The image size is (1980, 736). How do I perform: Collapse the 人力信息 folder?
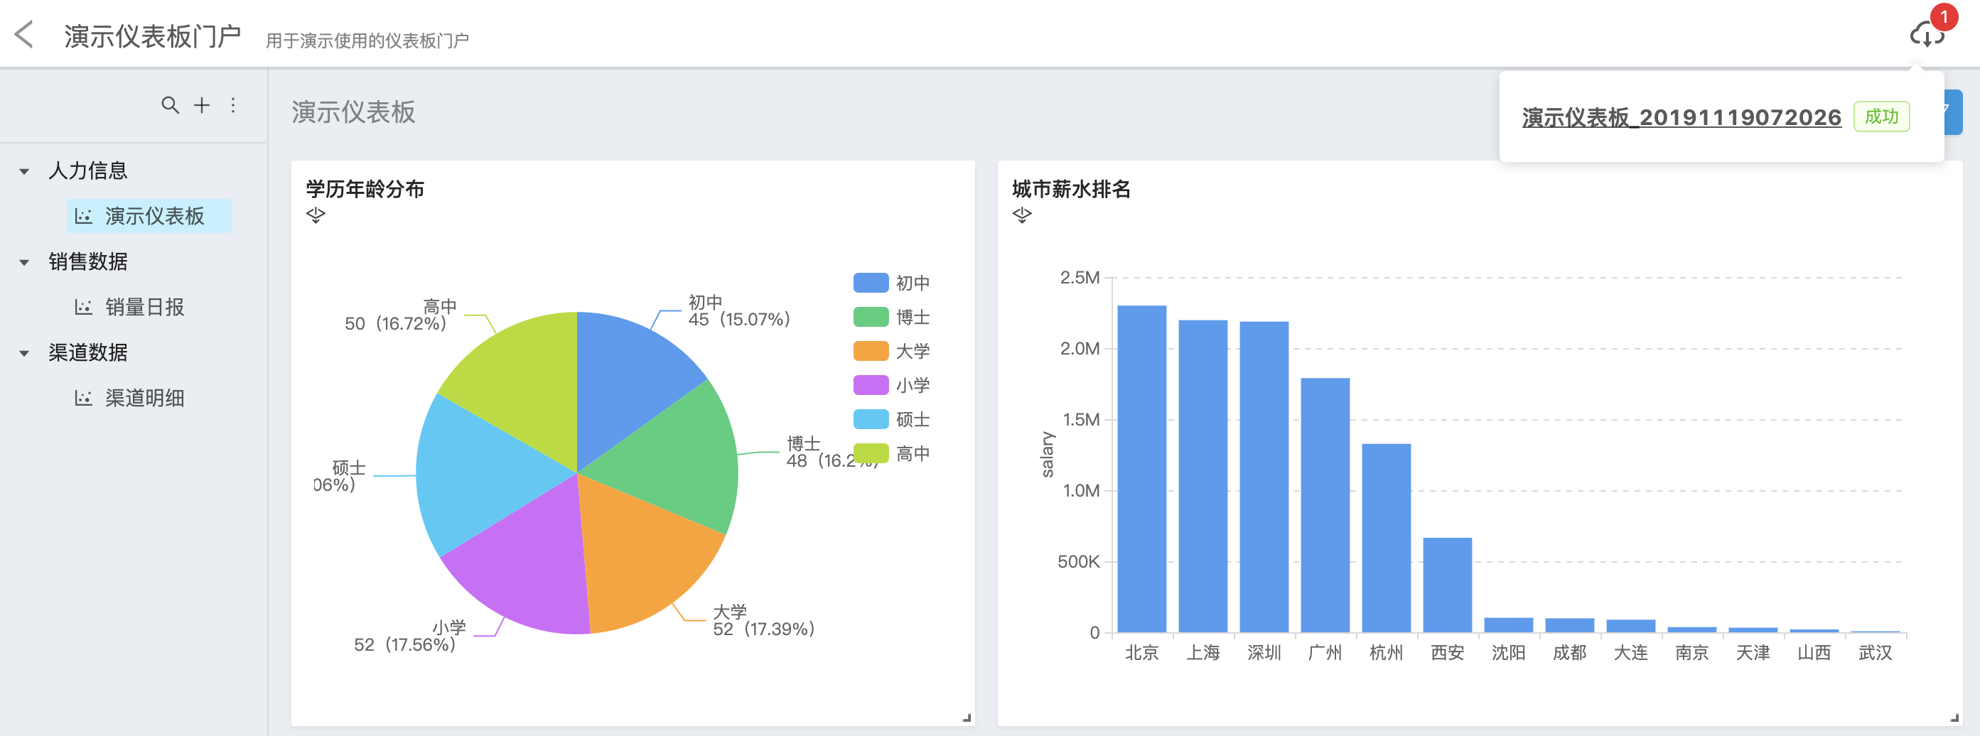tap(25, 171)
